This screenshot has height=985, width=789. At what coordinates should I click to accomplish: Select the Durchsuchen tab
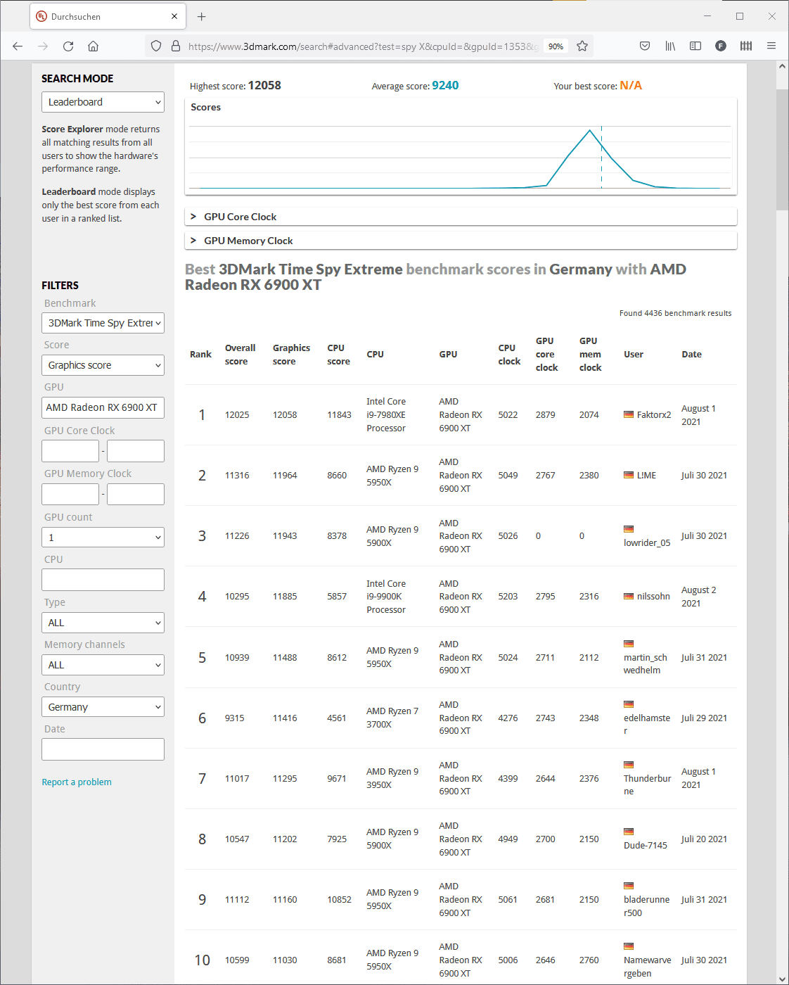coord(108,16)
